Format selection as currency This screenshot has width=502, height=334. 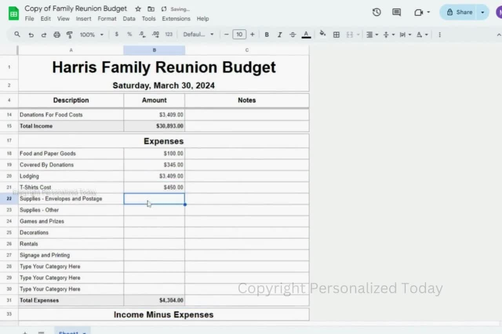(116, 34)
